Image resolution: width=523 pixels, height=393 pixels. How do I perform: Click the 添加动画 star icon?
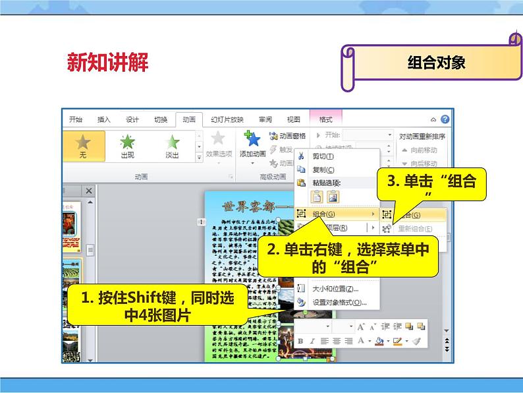[252, 138]
